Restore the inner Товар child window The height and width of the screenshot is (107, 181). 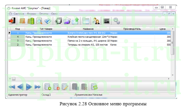(x=169, y=14)
